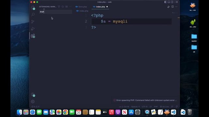Select the Extensions view icon
This screenshot has height=117, width=209.
[33, 36]
